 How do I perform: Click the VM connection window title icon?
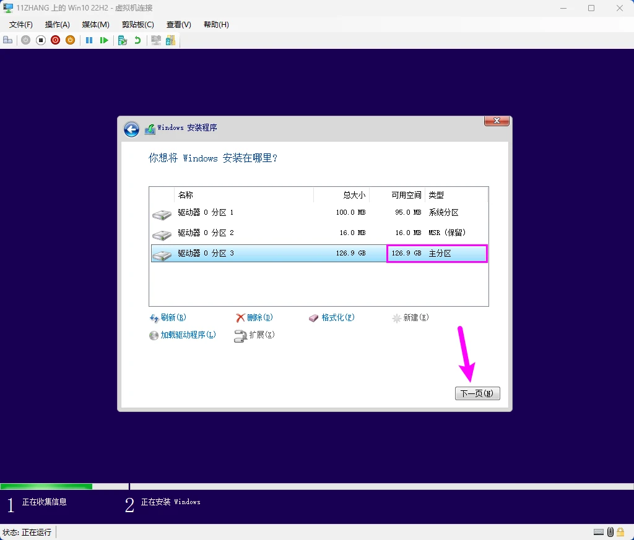tap(8, 7)
